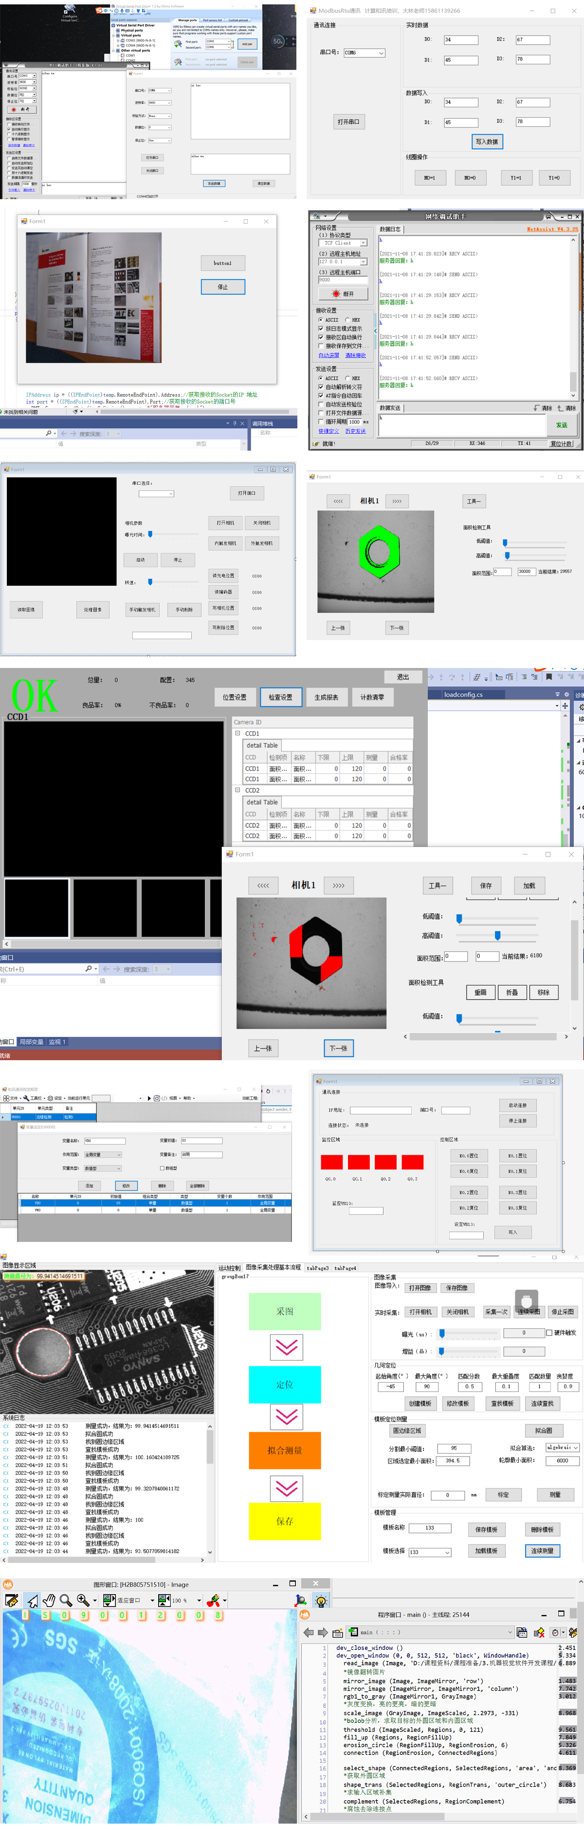Collapse CCD2 group in Camera ID grid
This screenshot has height=1830, width=584.
[x=237, y=790]
